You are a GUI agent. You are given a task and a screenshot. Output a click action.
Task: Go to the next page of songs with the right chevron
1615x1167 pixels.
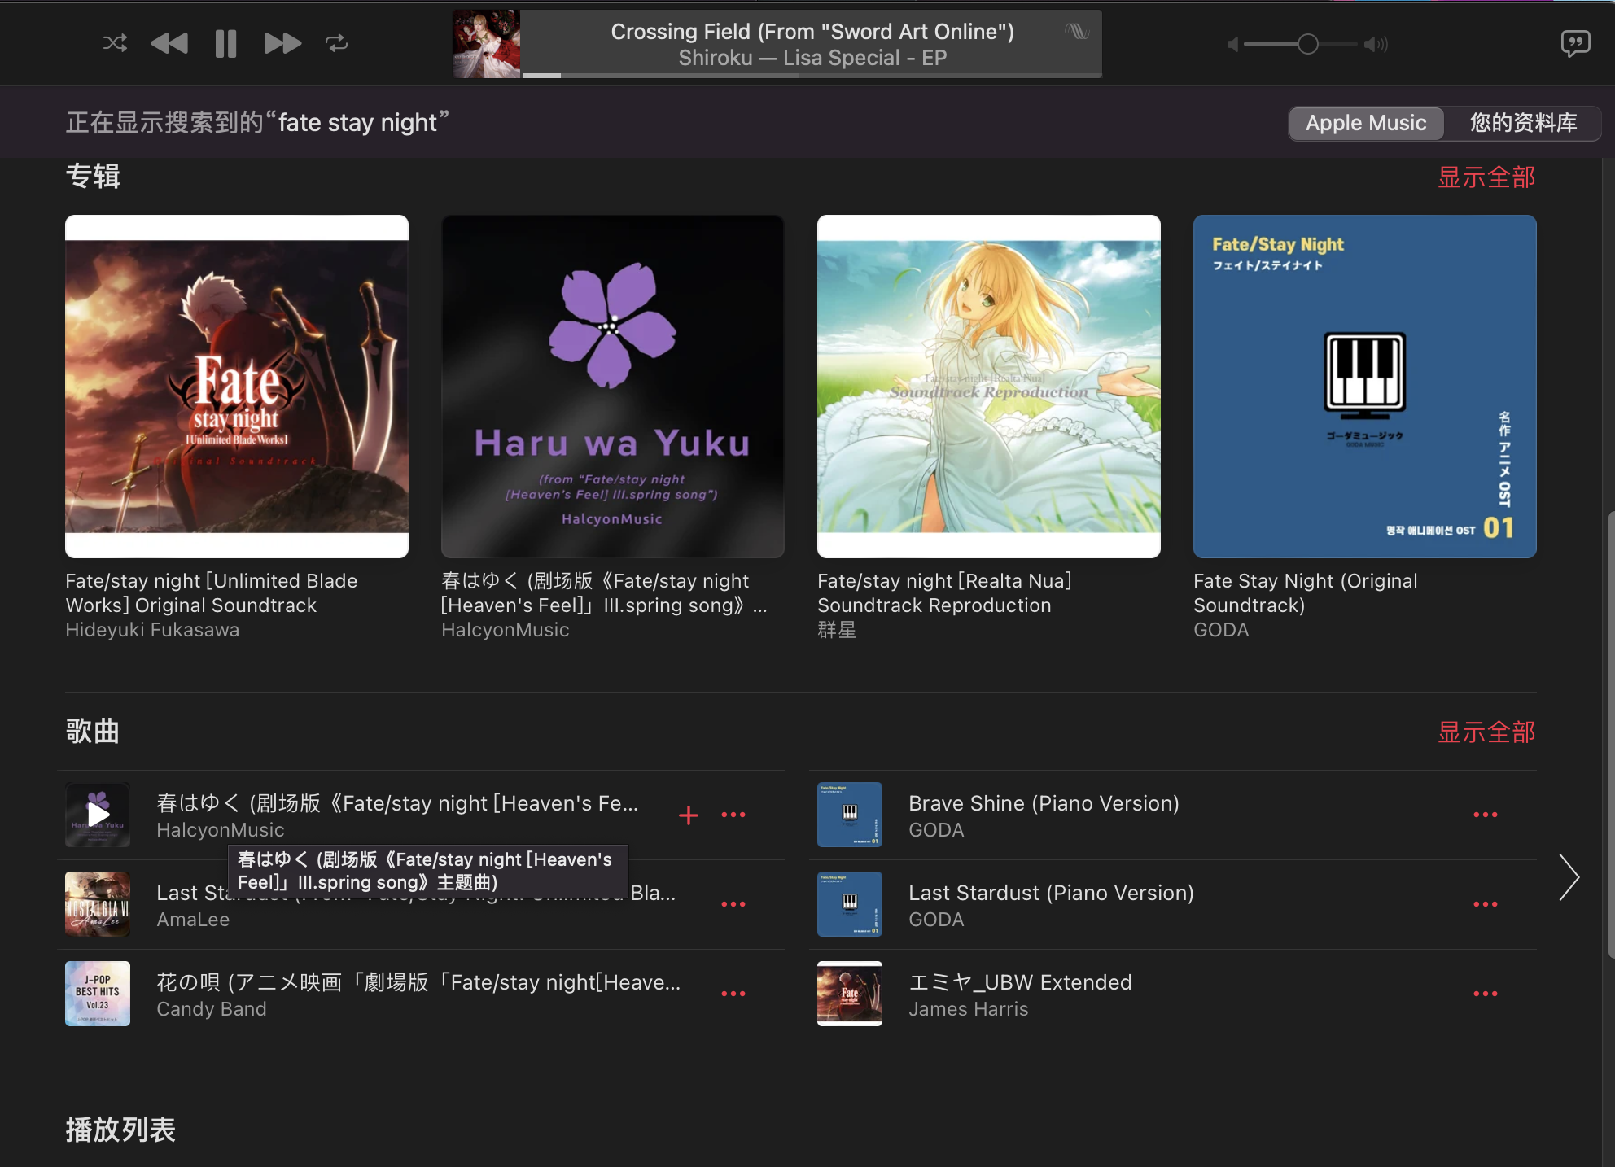click(1569, 877)
